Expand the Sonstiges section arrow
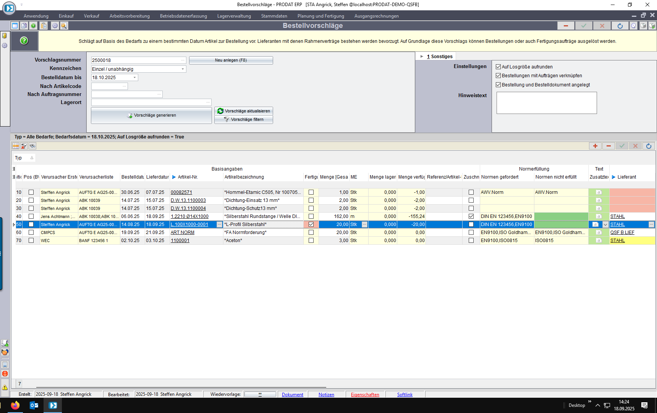The image size is (657, 413). 422,57
